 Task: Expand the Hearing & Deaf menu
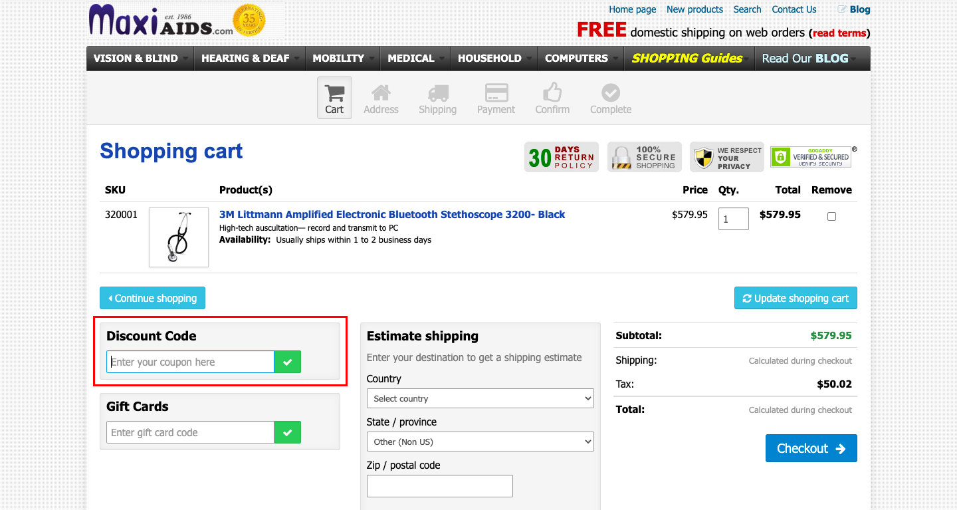(249, 59)
